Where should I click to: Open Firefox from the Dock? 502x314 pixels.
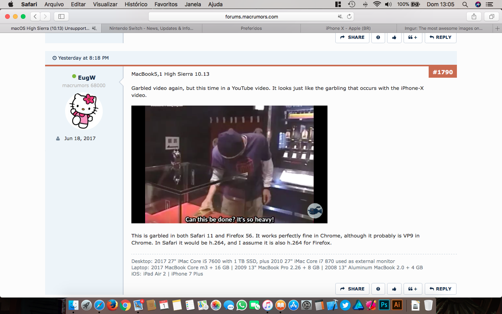pos(112,305)
